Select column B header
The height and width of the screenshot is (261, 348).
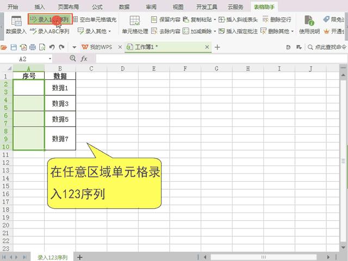tap(60, 69)
